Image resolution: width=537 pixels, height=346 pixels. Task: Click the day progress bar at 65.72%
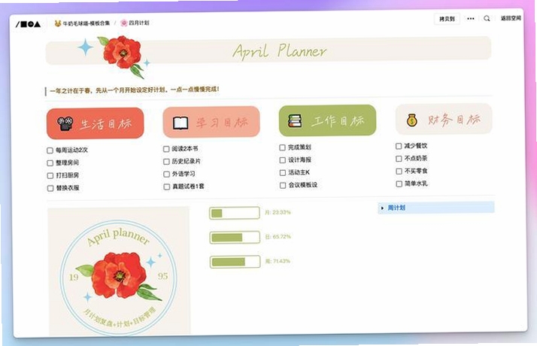(235, 238)
